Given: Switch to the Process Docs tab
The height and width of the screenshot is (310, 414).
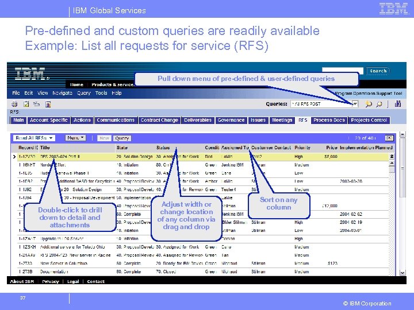Looking at the screenshot, I should pyautogui.click(x=329, y=120).
